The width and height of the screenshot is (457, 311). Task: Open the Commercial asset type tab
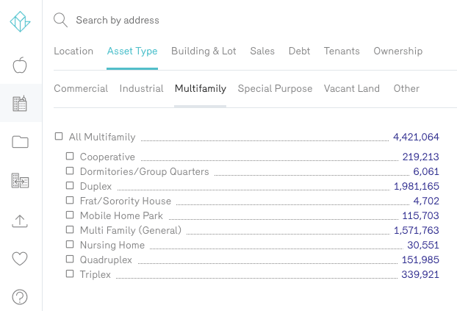pyautogui.click(x=81, y=88)
